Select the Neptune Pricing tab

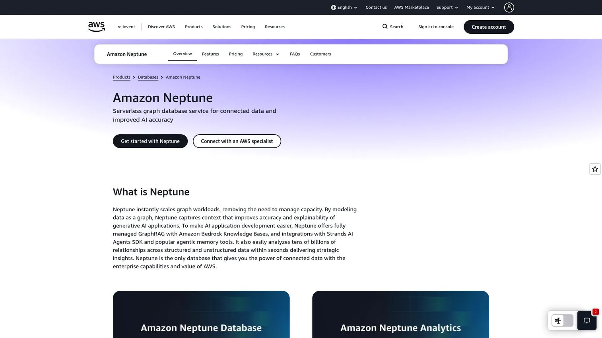tap(236, 54)
